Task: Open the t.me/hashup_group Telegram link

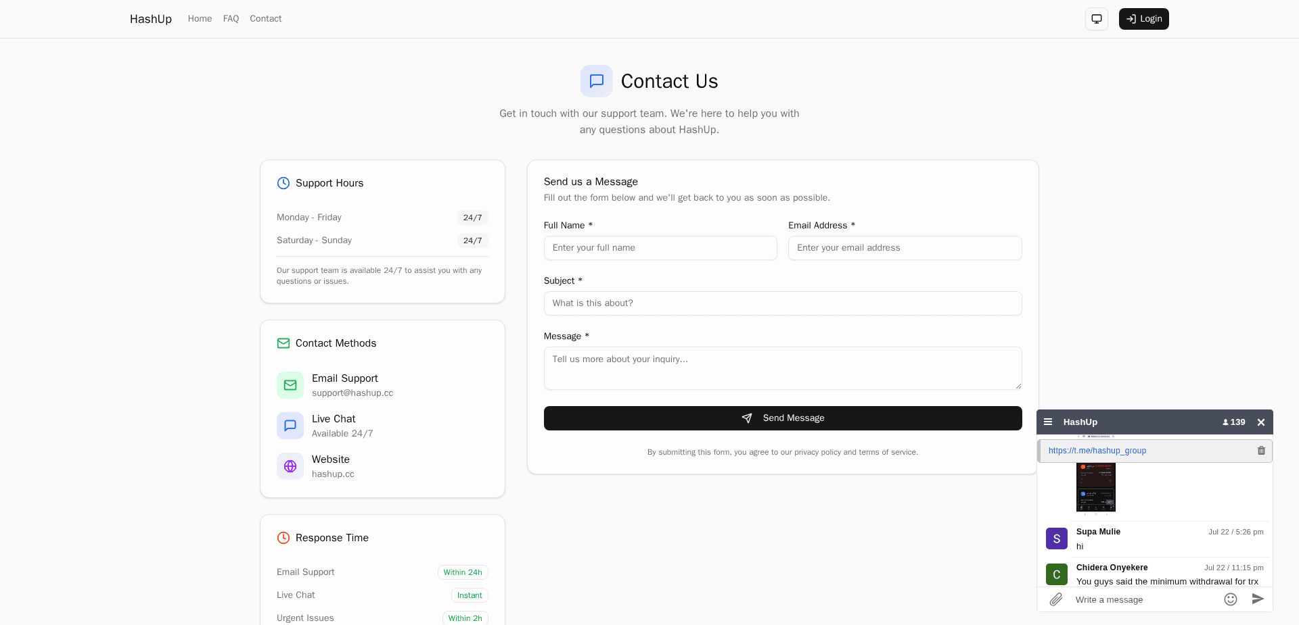Action: [1097, 451]
